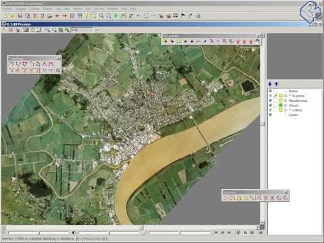This screenshot has width=324, height=243.
Task: Close the floating toolbar at bottom right
Action: pos(286,192)
